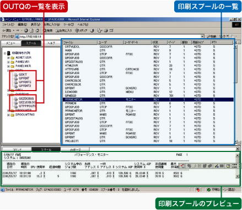Screen dimensions: 242x210
Task: Select the highlighted PFRMONITOR spool row
Action: (148, 99)
